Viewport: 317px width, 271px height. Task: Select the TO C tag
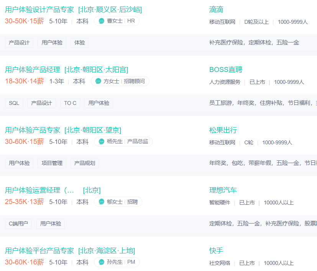pos(70,103)
